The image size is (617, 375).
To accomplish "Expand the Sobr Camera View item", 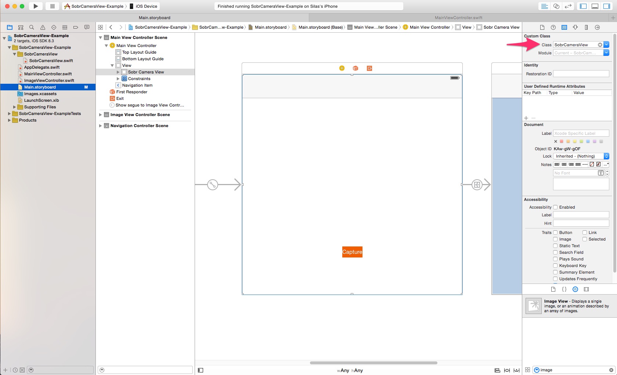I will (118, 72).
